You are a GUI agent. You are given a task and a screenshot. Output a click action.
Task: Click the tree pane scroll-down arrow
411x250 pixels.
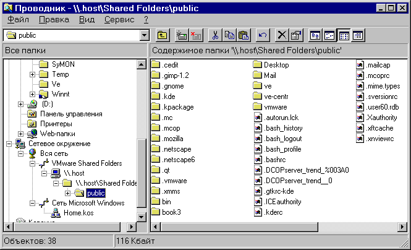[142, 217]
